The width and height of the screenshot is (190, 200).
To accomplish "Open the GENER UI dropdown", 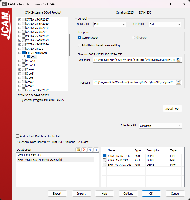I will click(x=110, y=24).
